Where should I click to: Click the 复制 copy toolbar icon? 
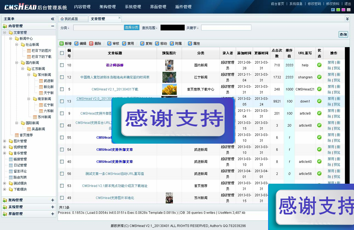click(x=142, y=43)
